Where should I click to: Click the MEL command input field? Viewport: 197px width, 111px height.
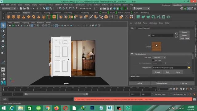click(41, 99)
